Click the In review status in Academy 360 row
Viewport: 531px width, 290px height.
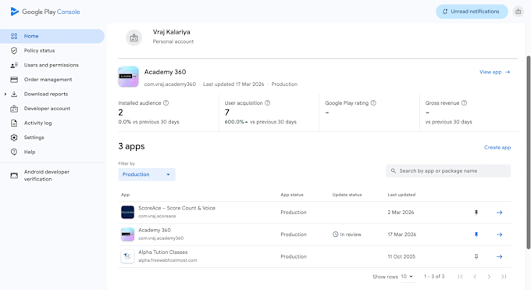[x=347, y=235]
